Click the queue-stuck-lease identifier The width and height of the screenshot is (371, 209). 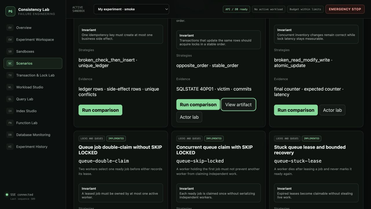click(298, 161)
